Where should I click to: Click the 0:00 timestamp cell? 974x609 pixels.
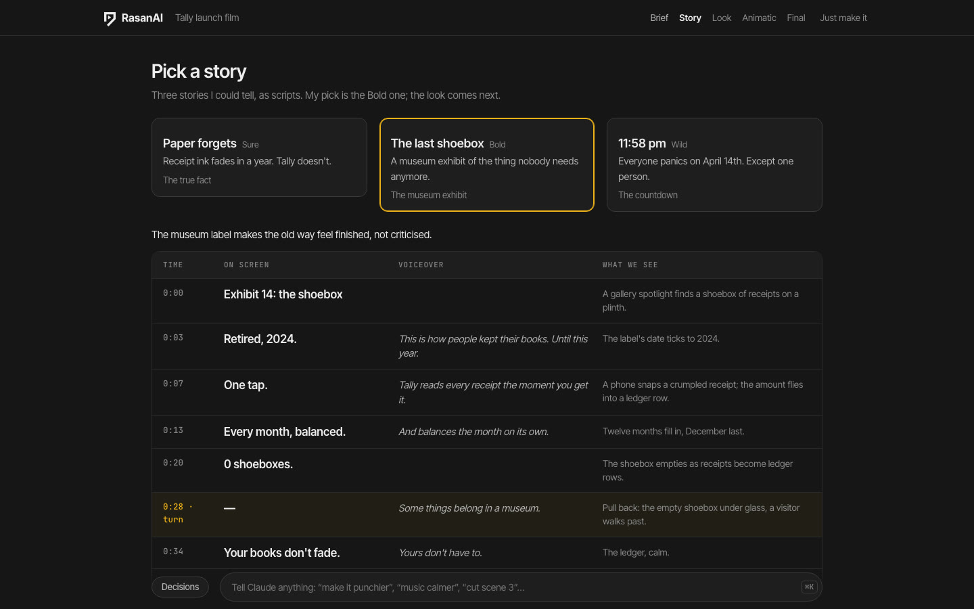click(x=173, y=293)
